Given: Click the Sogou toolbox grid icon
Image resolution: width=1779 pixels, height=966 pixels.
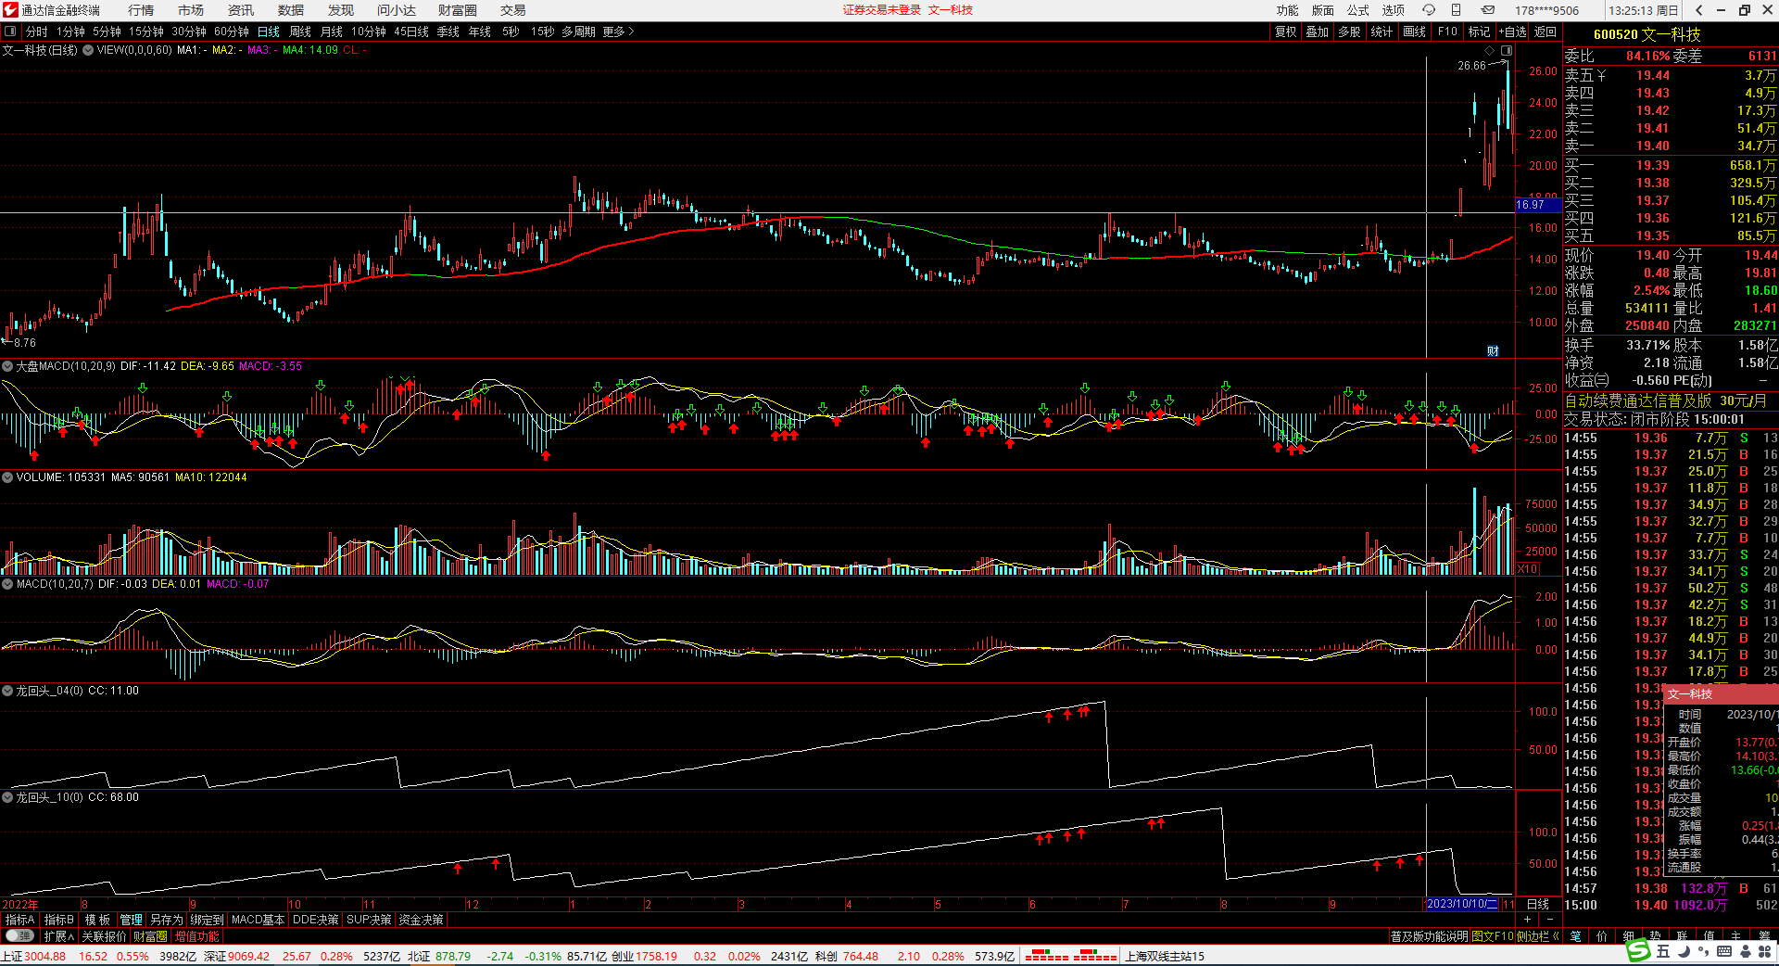Looking at the screenshot, I should [x=1765, y=951].
